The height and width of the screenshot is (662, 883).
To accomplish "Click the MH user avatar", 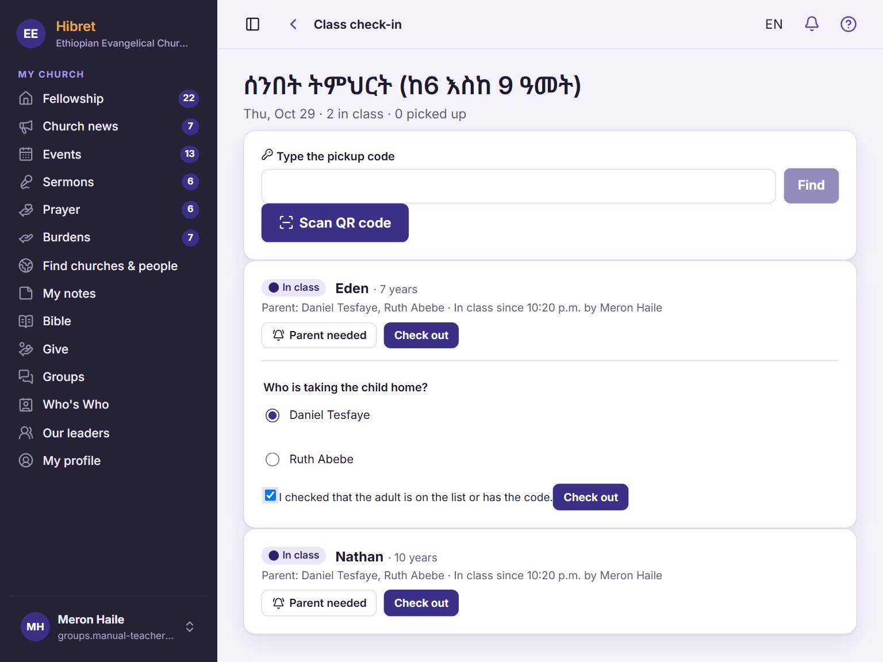I will pyautogui.click(x=35, y=626).
